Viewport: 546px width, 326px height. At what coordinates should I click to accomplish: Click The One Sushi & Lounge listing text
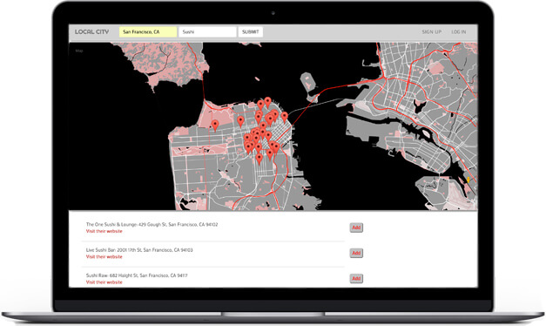point(152,225)
